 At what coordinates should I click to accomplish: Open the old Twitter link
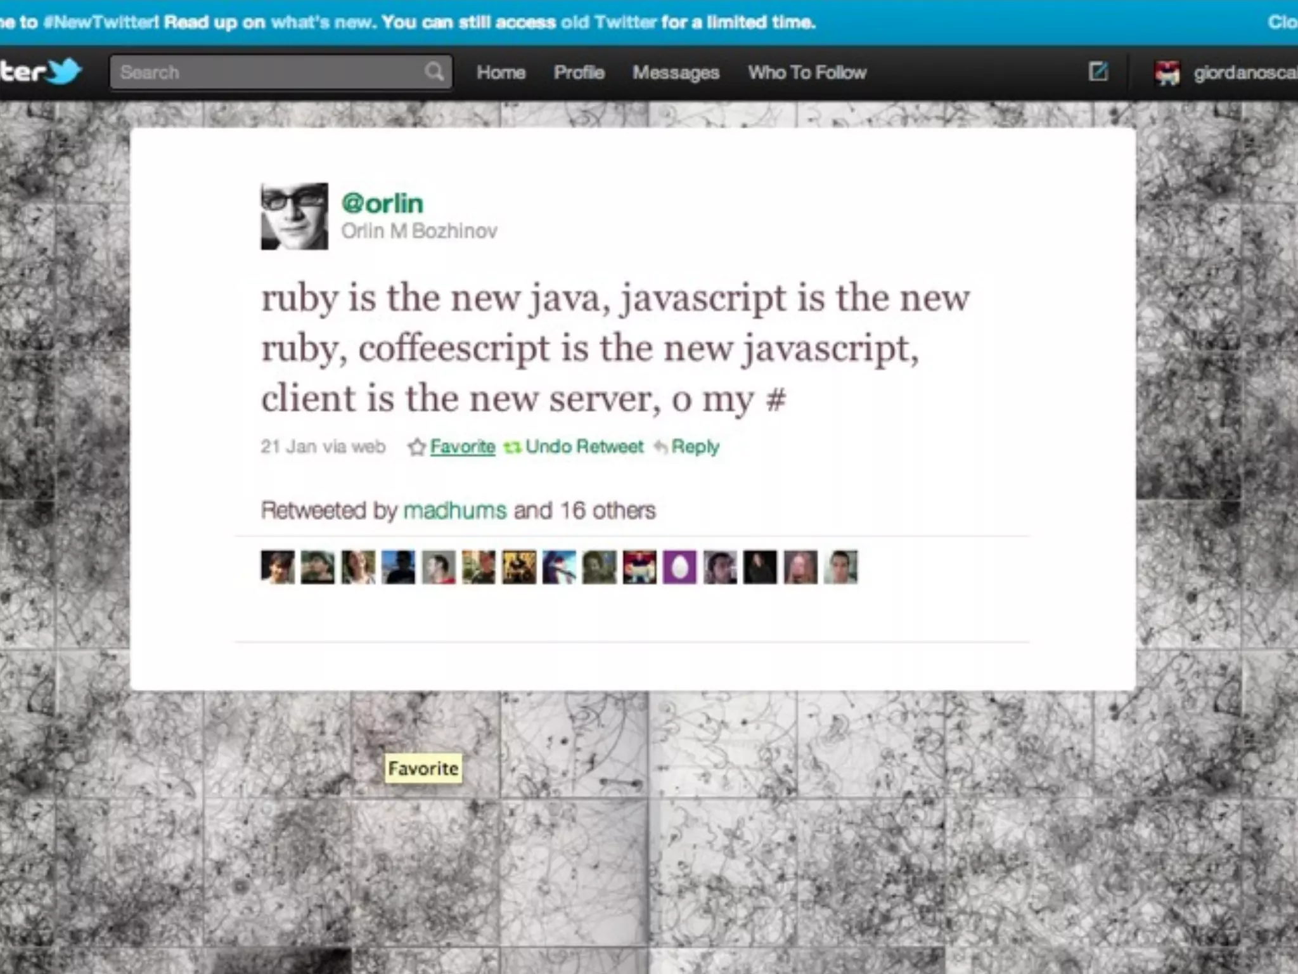pyautogui.click(x=608, y=22)
